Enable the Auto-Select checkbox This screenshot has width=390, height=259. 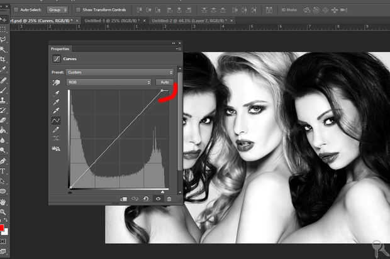point(15,10)
